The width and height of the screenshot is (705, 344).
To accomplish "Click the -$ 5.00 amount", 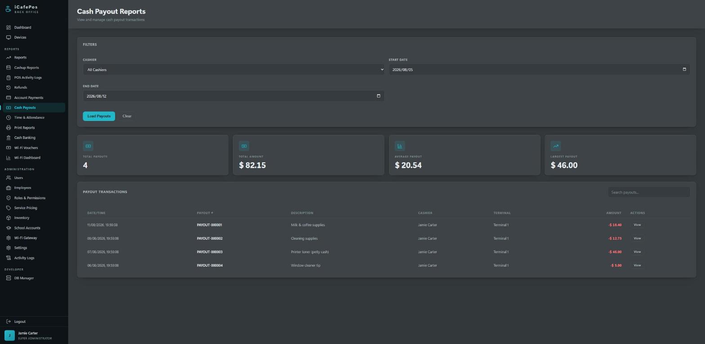I will (616, 265).
